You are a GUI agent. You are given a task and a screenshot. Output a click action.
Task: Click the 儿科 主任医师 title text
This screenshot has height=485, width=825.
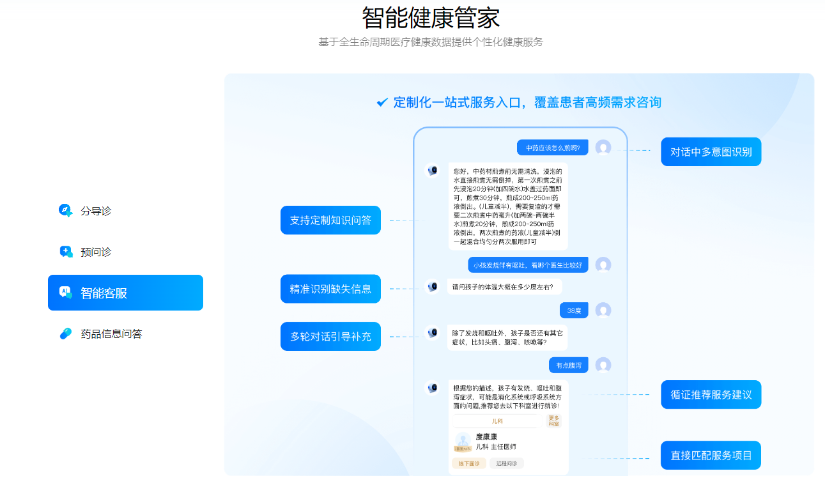[x=496, y=447]
